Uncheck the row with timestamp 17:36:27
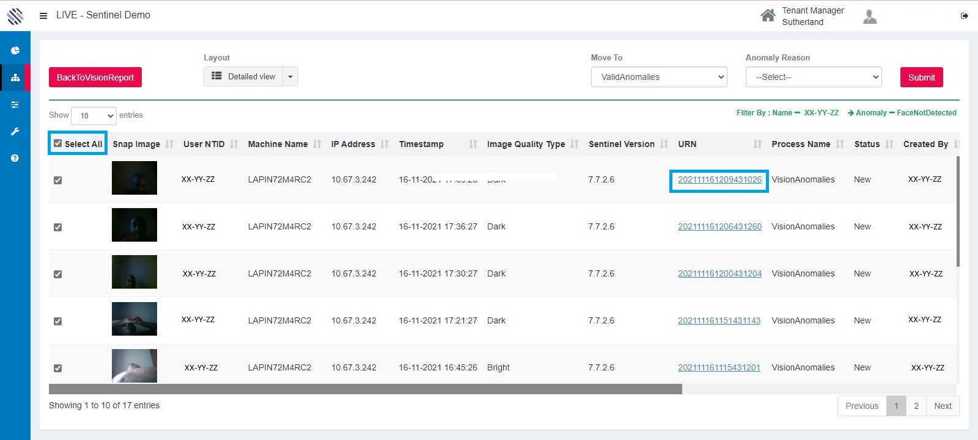The image size is (978, 440). 58,227
